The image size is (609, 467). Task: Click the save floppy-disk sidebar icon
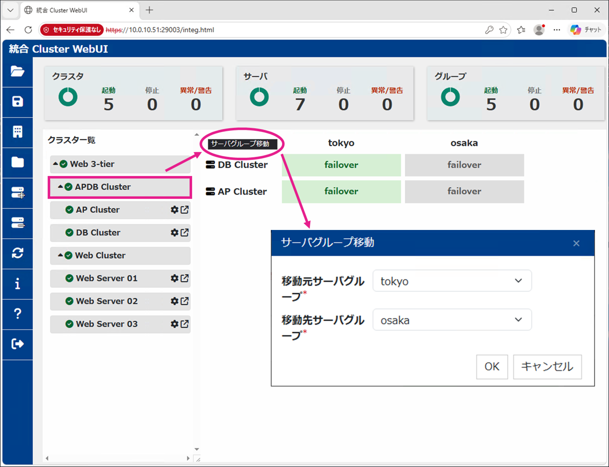(18, 101)
